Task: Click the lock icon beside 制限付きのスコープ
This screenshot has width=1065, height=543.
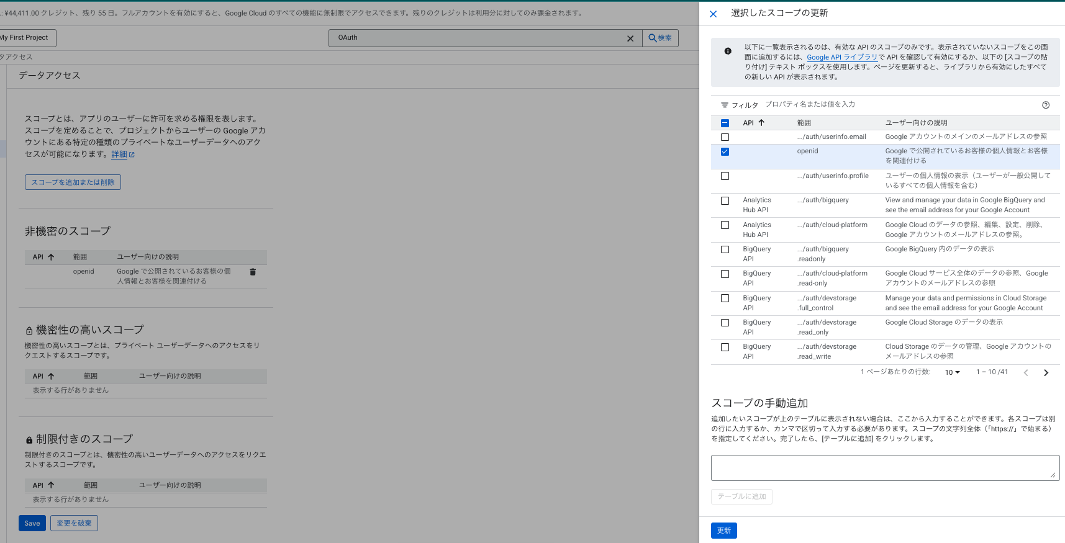Action: (x=29, y=440)
